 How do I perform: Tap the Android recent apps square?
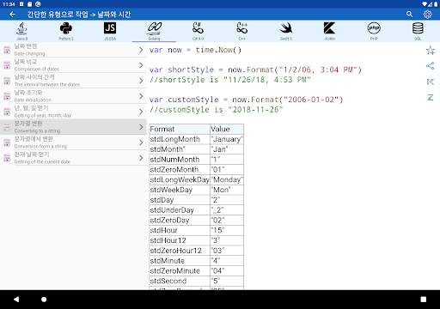coord(424,300)
